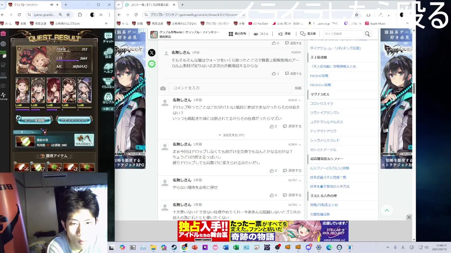The height and width of the screenshot is (253, 451).
Task: Click the サイト内検索 site search field
Action: [x=342, y=34]
